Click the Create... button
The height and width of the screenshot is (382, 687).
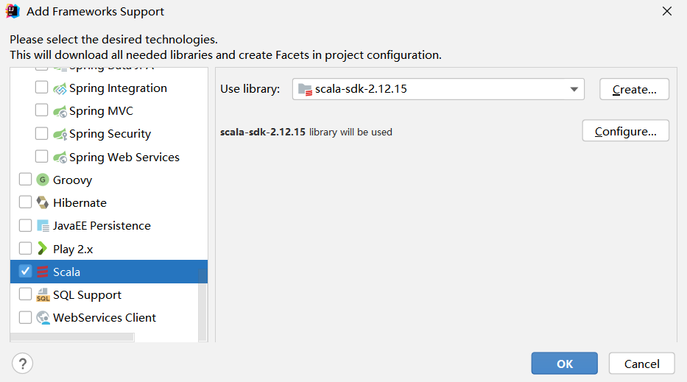[634, 89]
